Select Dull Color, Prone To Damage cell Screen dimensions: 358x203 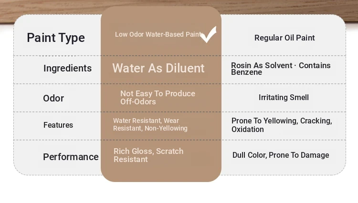click(281, 155)
